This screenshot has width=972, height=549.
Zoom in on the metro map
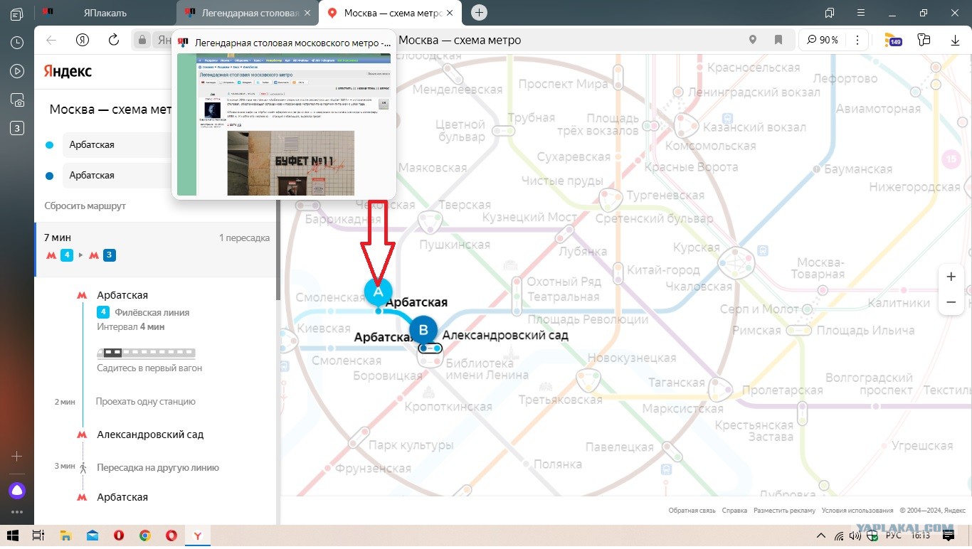coord(951,277)
